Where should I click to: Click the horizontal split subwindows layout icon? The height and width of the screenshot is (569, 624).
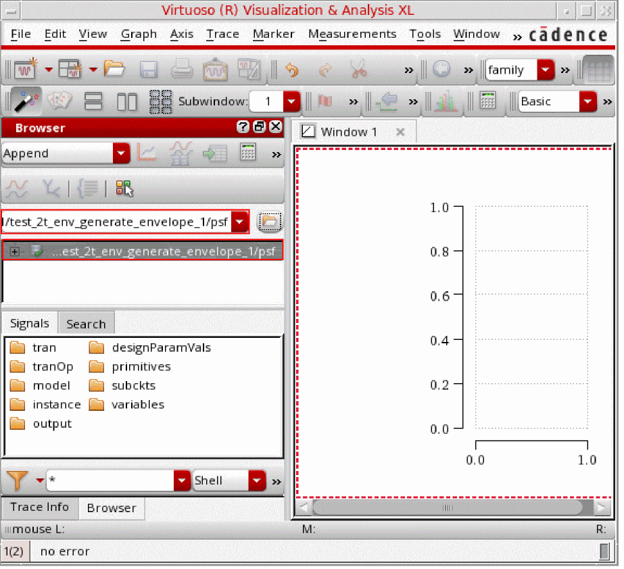(93, 101)
